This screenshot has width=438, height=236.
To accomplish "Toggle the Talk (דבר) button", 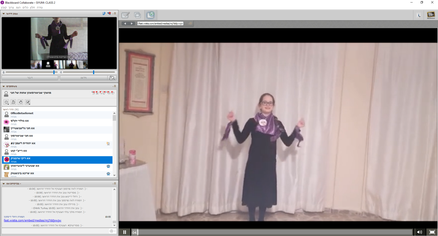I will click(x=30, y=78).
